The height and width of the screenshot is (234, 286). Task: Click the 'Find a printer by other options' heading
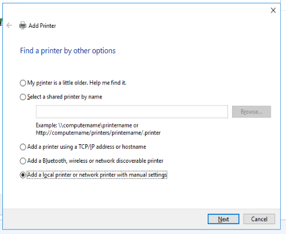click(68, 51)
